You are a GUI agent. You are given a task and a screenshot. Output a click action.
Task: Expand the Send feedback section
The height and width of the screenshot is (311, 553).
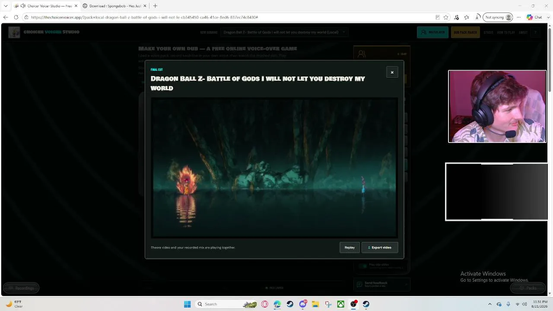click(381, 284)
